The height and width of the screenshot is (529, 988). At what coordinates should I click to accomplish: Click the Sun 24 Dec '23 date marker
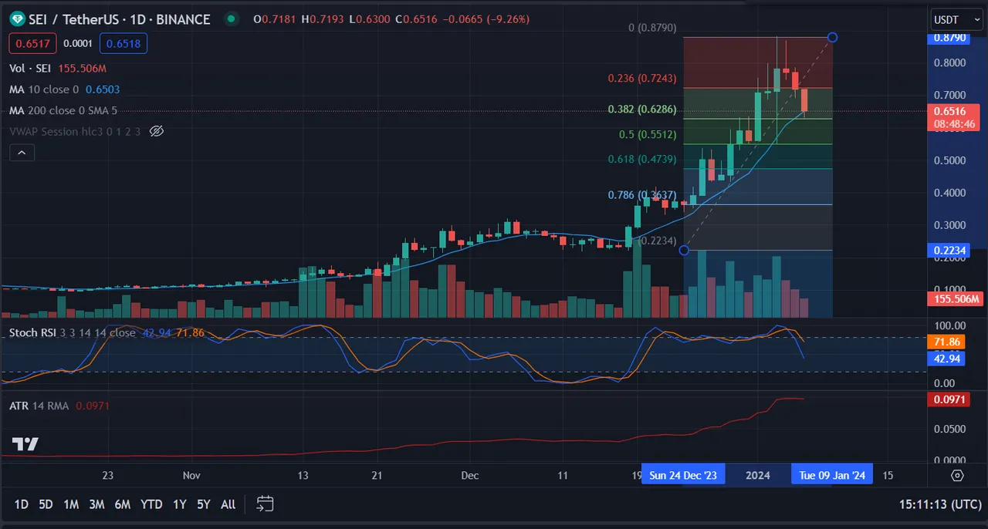[683, 475]
